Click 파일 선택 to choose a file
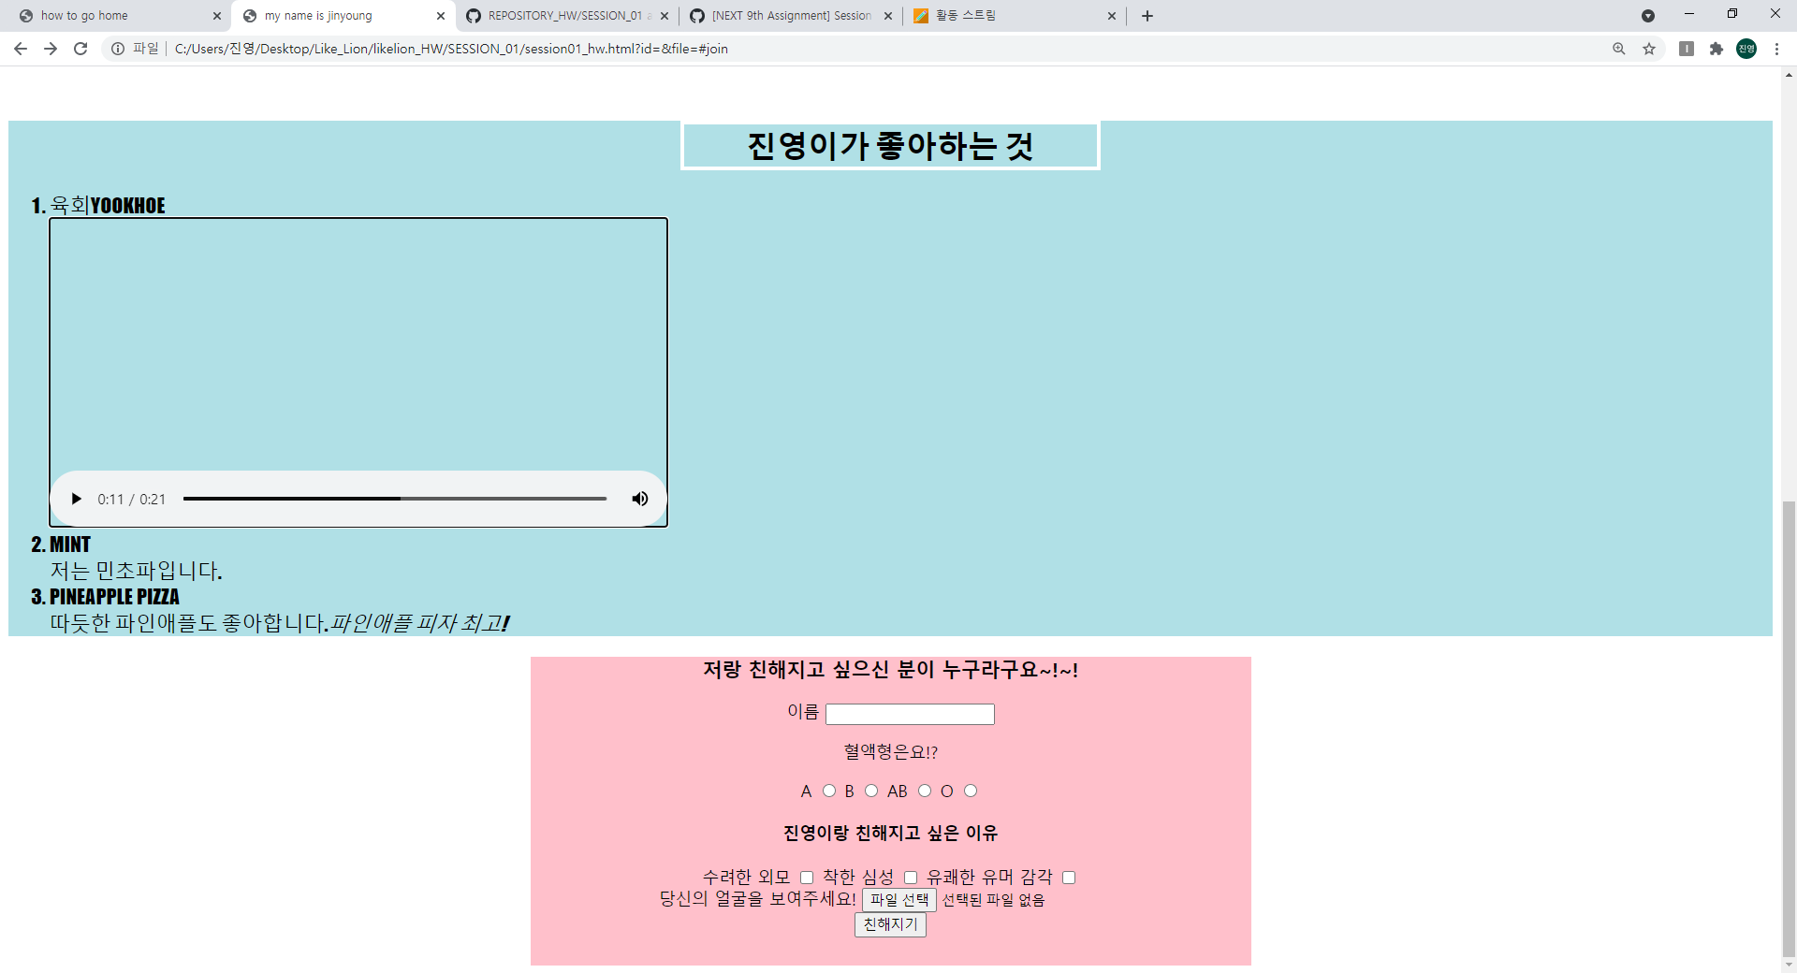 (x=898, y=899)
